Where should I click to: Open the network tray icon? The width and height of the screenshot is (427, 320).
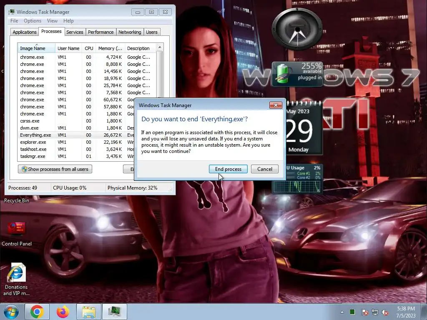click(x=375, y=312)
